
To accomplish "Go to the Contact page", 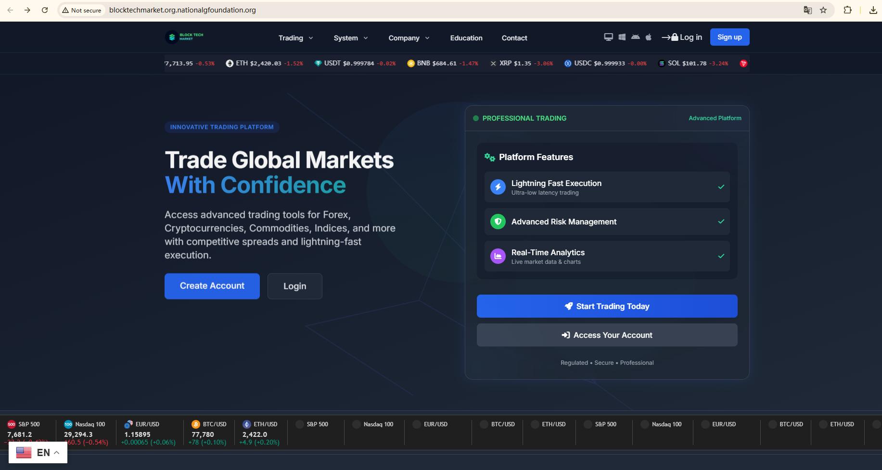I will (x=514, y=38).
